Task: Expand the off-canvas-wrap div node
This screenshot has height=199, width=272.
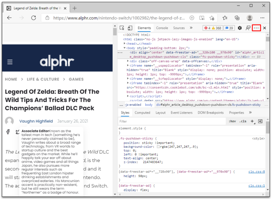Action: pos(128,61)
